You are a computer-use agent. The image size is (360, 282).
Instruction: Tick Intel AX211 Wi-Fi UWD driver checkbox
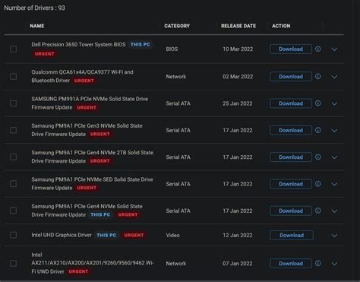click(13, 263)
